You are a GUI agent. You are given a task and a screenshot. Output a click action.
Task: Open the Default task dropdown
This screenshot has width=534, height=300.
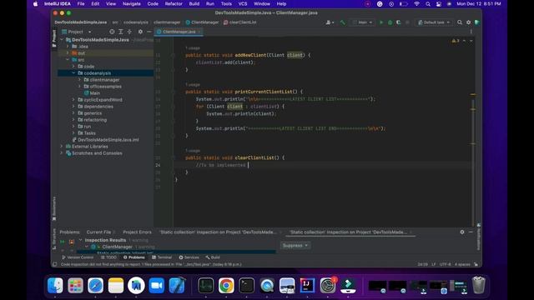434,22
